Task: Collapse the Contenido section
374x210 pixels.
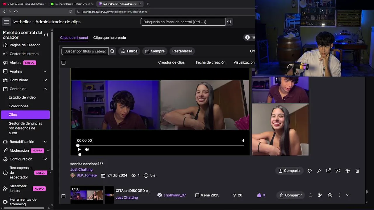Action: tap(45, 89)
